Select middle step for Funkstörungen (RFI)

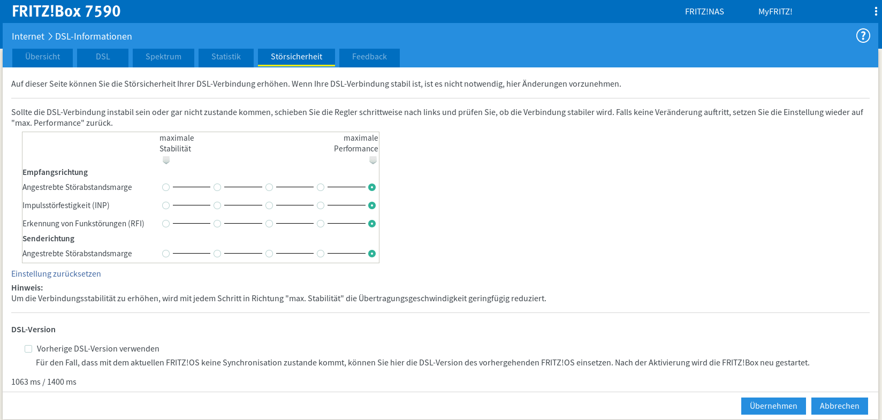point(269,224)
